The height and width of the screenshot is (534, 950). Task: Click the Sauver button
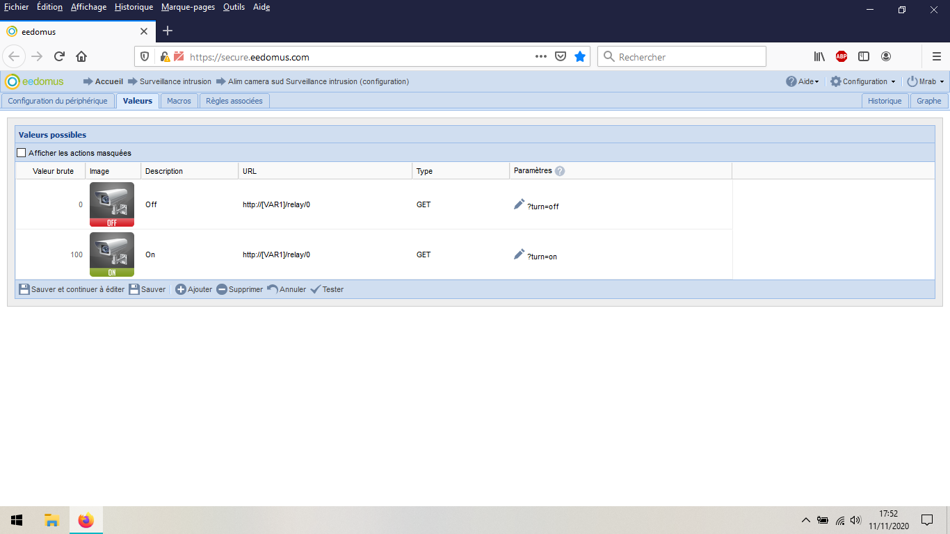coord(147,289)
